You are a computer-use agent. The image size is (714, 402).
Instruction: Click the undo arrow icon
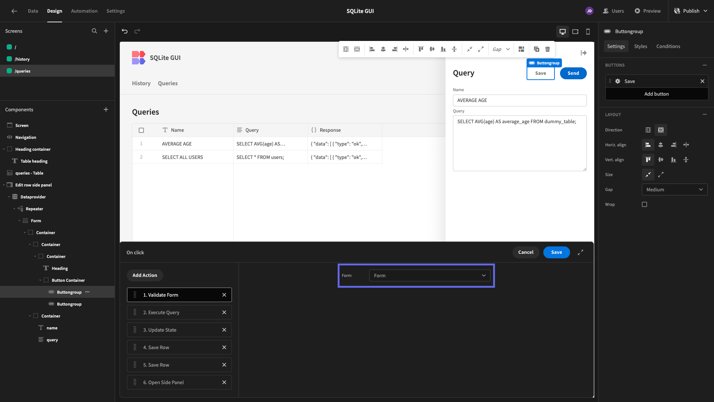pyautogui.click(x=125, y=31)
